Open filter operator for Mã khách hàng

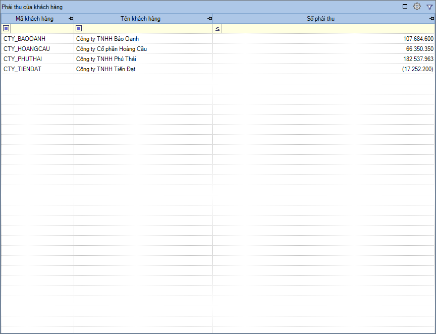(x=6, y=29)
